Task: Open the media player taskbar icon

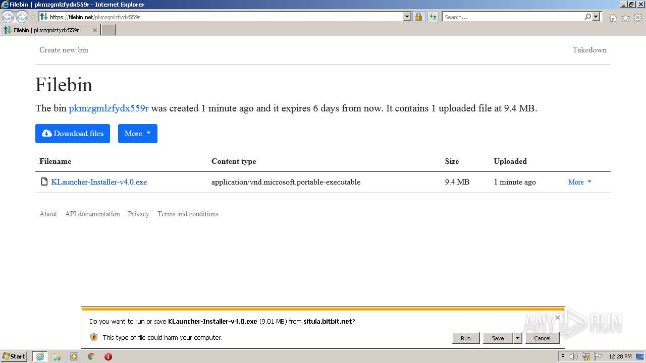Action: pyautogui.click(x=74, y=356)
